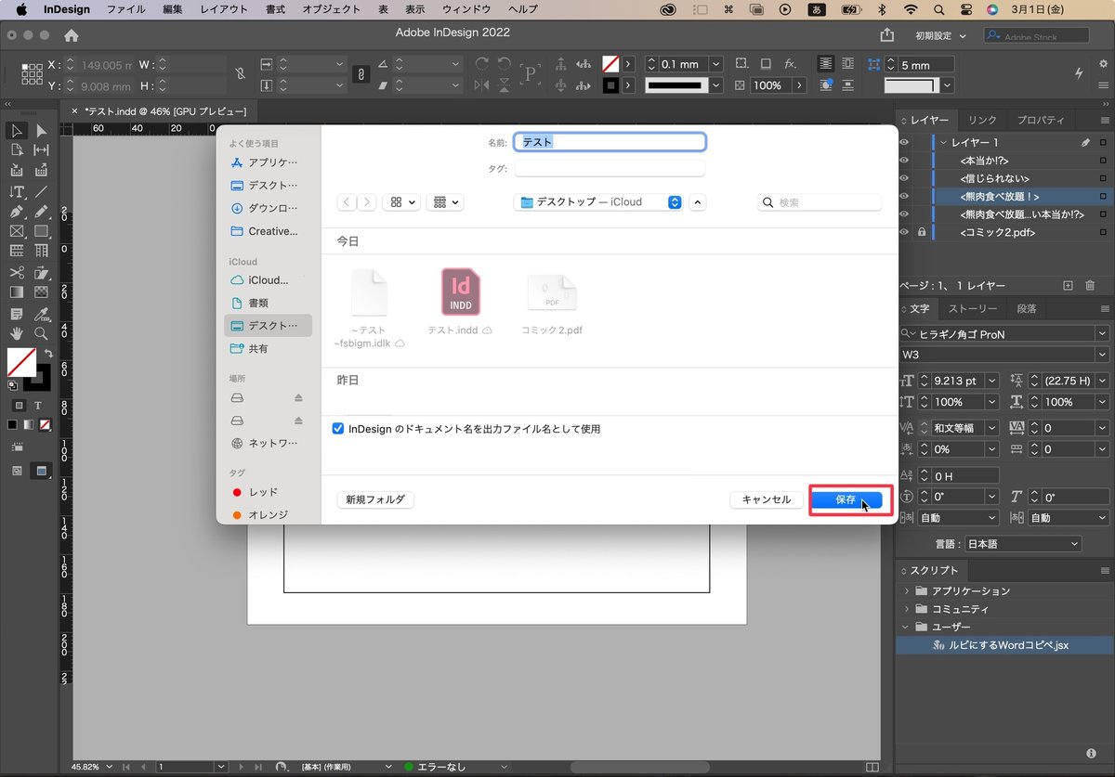Hide the <本当か!?> layer visibility eye
1115x777 pixels.
[x=903, y=162]
